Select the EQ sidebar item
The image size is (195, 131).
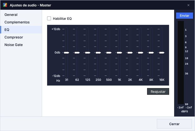pyautogui.click(x=21, y=30)
